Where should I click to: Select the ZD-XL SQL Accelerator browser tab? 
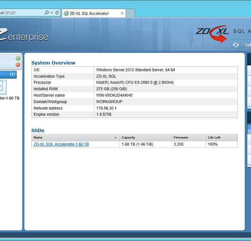pos(94,13)
